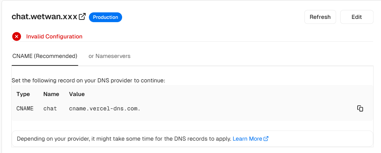Click the chat.wetwan.xxx domain title

pos(45,17)
